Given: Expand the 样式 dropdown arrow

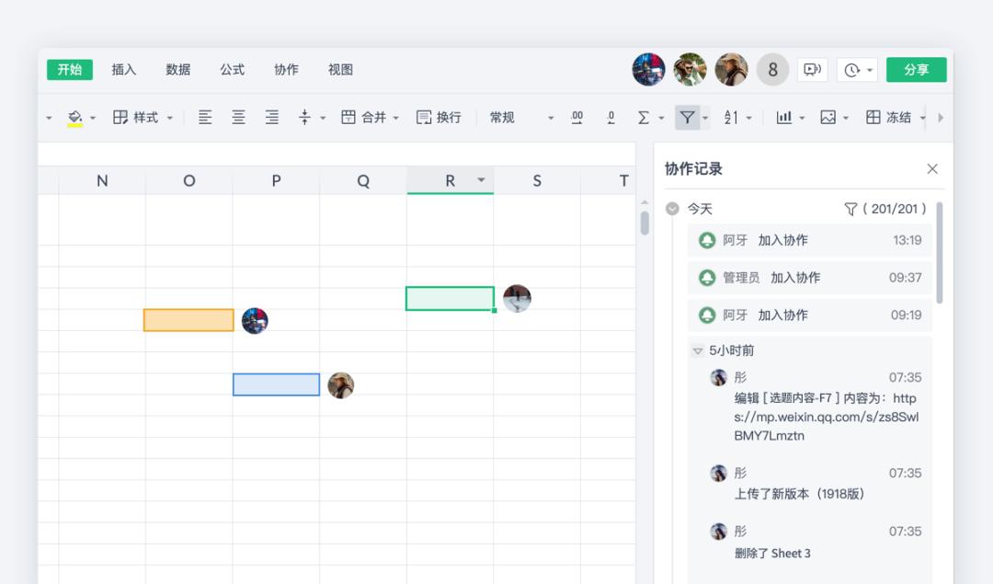Looking at the screenshot, I should pyautogui.click(x=170, y=118).
